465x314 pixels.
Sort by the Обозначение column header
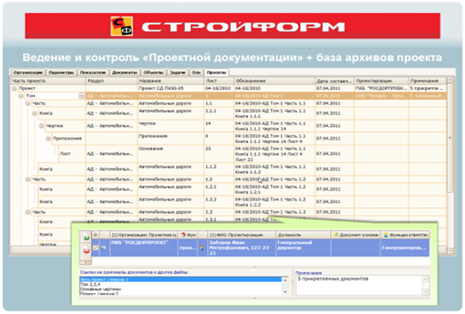[274, 80]
